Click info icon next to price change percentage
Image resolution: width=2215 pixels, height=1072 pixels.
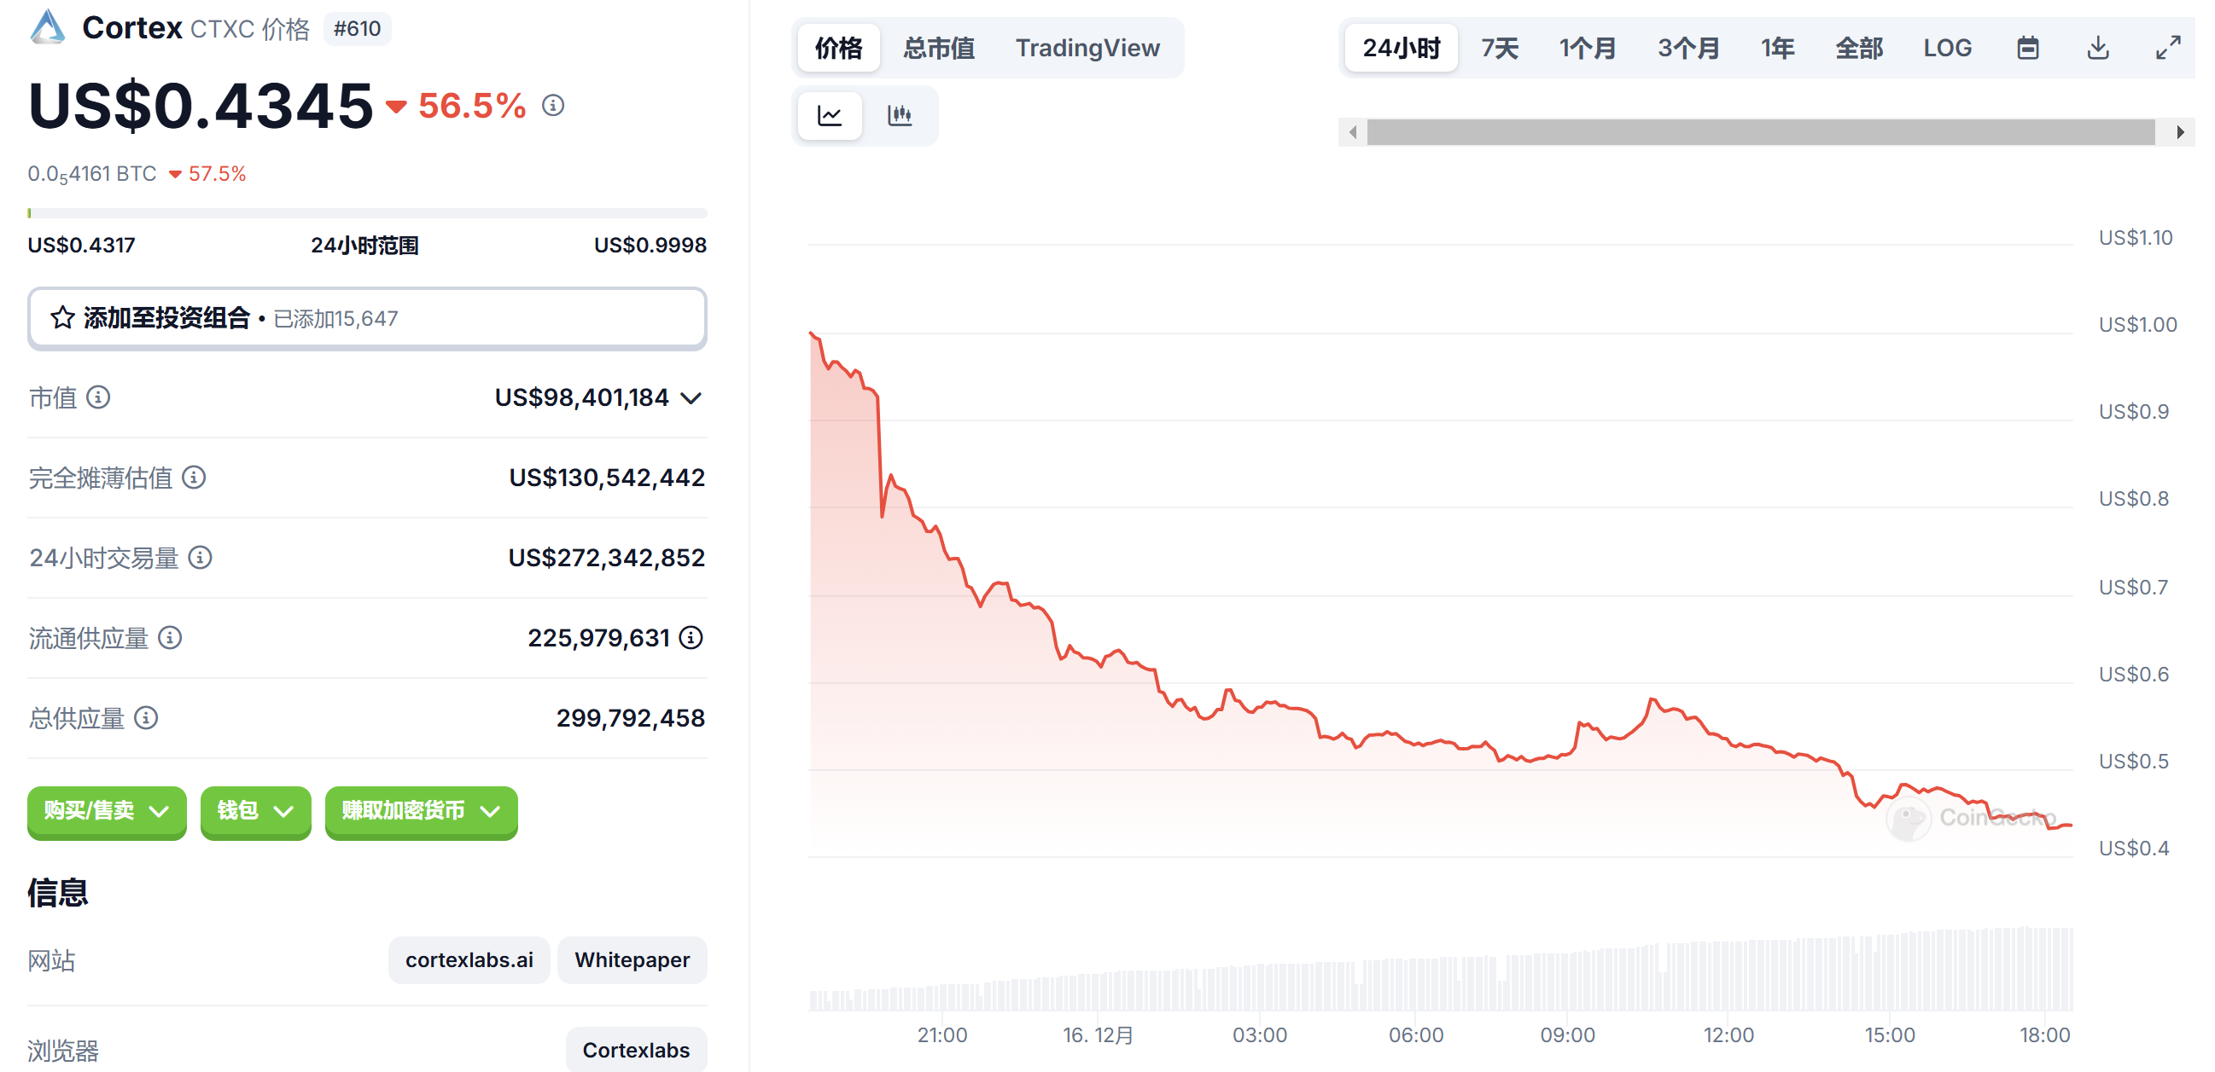(x=553, y=106)
